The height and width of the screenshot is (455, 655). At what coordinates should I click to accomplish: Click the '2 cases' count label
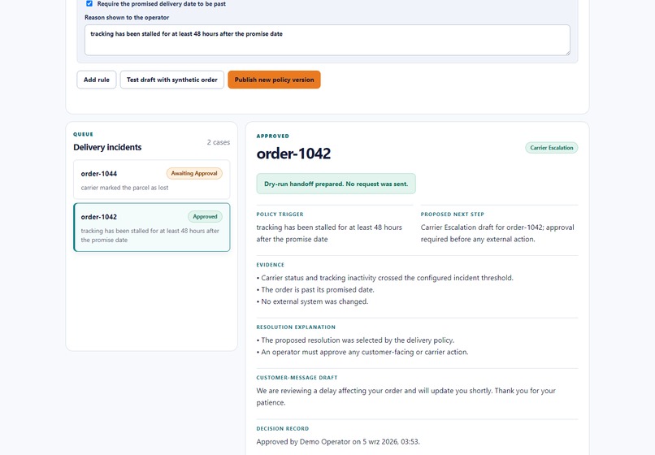tap(219, 142)
